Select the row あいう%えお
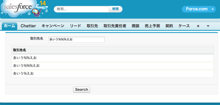The width and height of the screenshot is (220, 105). pyautogui.click(x=113, y=74)
